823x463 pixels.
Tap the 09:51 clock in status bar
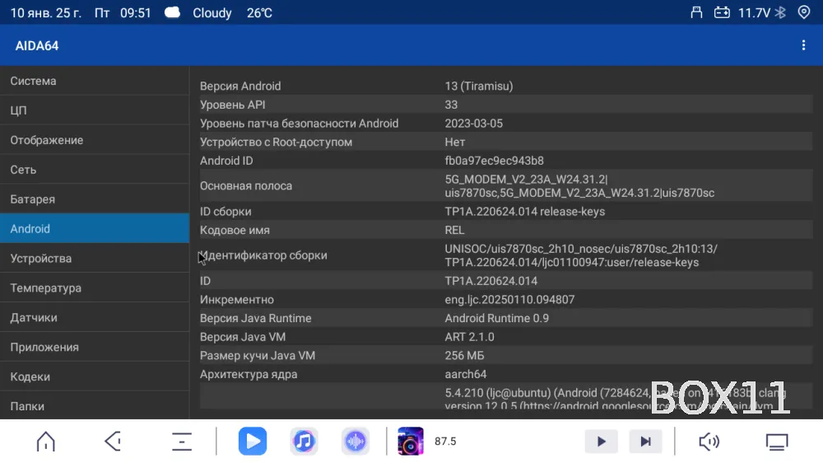click(x=136, y=12)
